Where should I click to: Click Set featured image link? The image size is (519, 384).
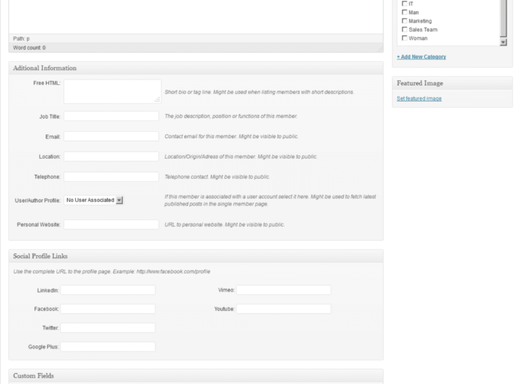point(419,99)
